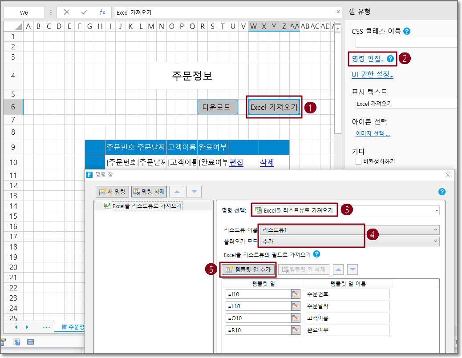Click the formula bar cancel X icon

click(67, 12)
